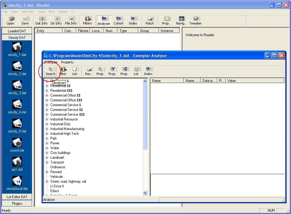291x214 pixels.
Task: Select the Power tree item
Action: 55,143
